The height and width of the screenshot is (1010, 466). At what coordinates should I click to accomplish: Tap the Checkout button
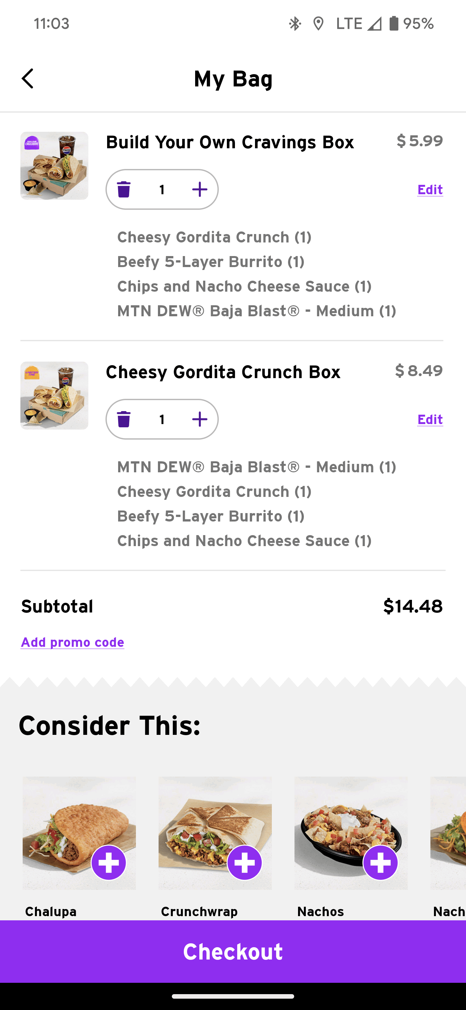[x=233, y=951]
